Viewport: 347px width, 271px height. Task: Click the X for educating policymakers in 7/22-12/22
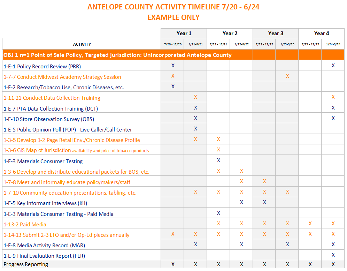tap(264, 181)
